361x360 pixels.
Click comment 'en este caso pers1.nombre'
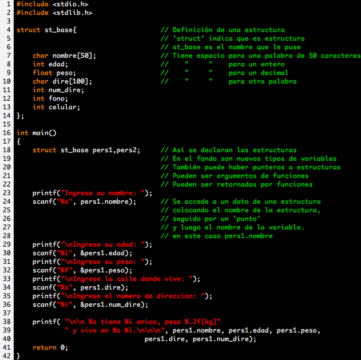(x=223, y=236)
